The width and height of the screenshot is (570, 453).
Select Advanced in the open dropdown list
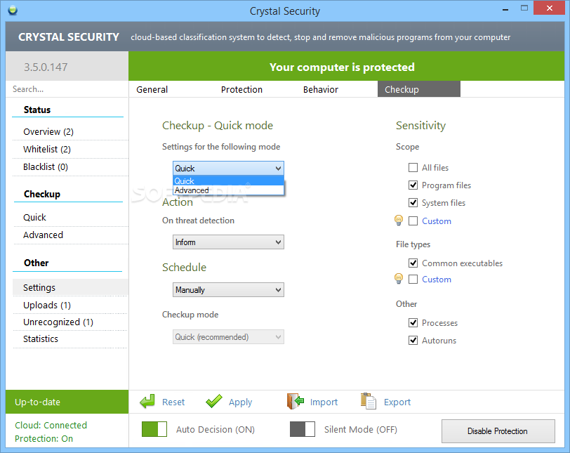[228, 190]
